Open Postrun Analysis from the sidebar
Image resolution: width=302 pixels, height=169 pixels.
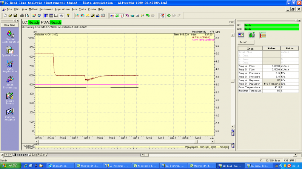point(10,112)
